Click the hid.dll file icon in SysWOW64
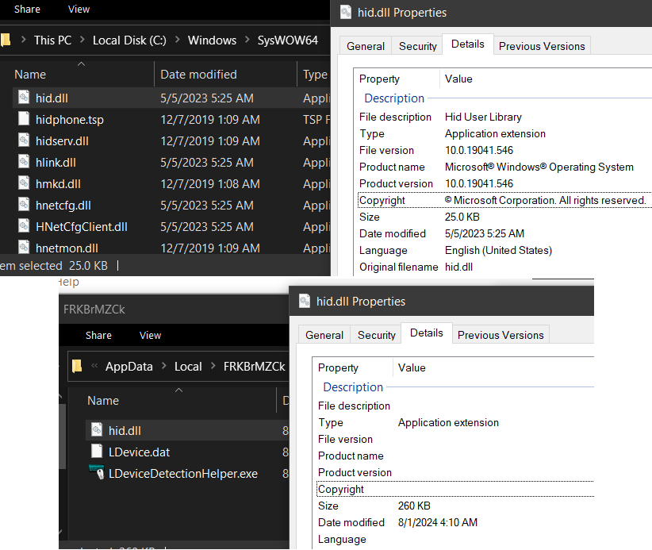The width and height of the screenshot is (652, 550). [x=24, y=98]
